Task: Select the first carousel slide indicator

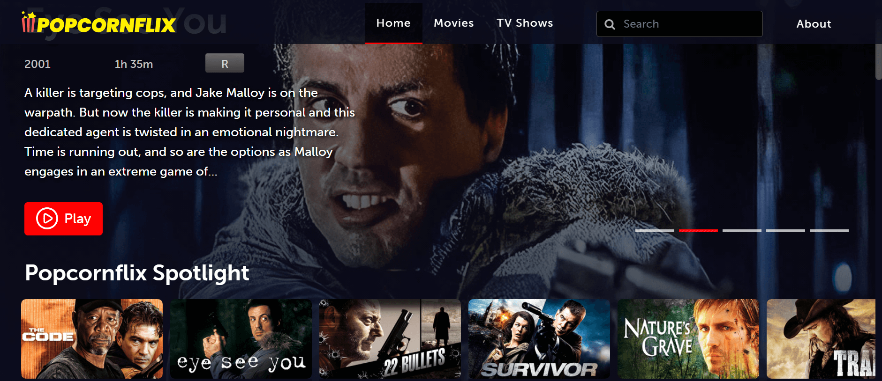Action: (655, 231)
